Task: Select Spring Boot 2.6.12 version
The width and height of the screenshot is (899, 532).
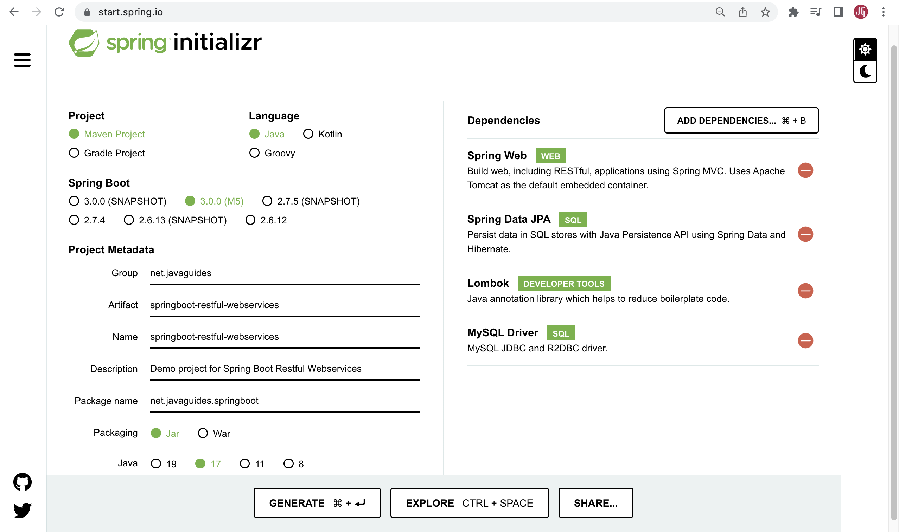Action: (266, 220)
